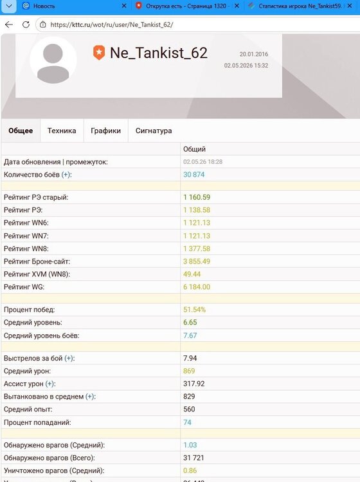The width and height of the screenshot is (360, 482).
Task: Expand the plus beside Выстрелов за бой
Action: [69, 358]
